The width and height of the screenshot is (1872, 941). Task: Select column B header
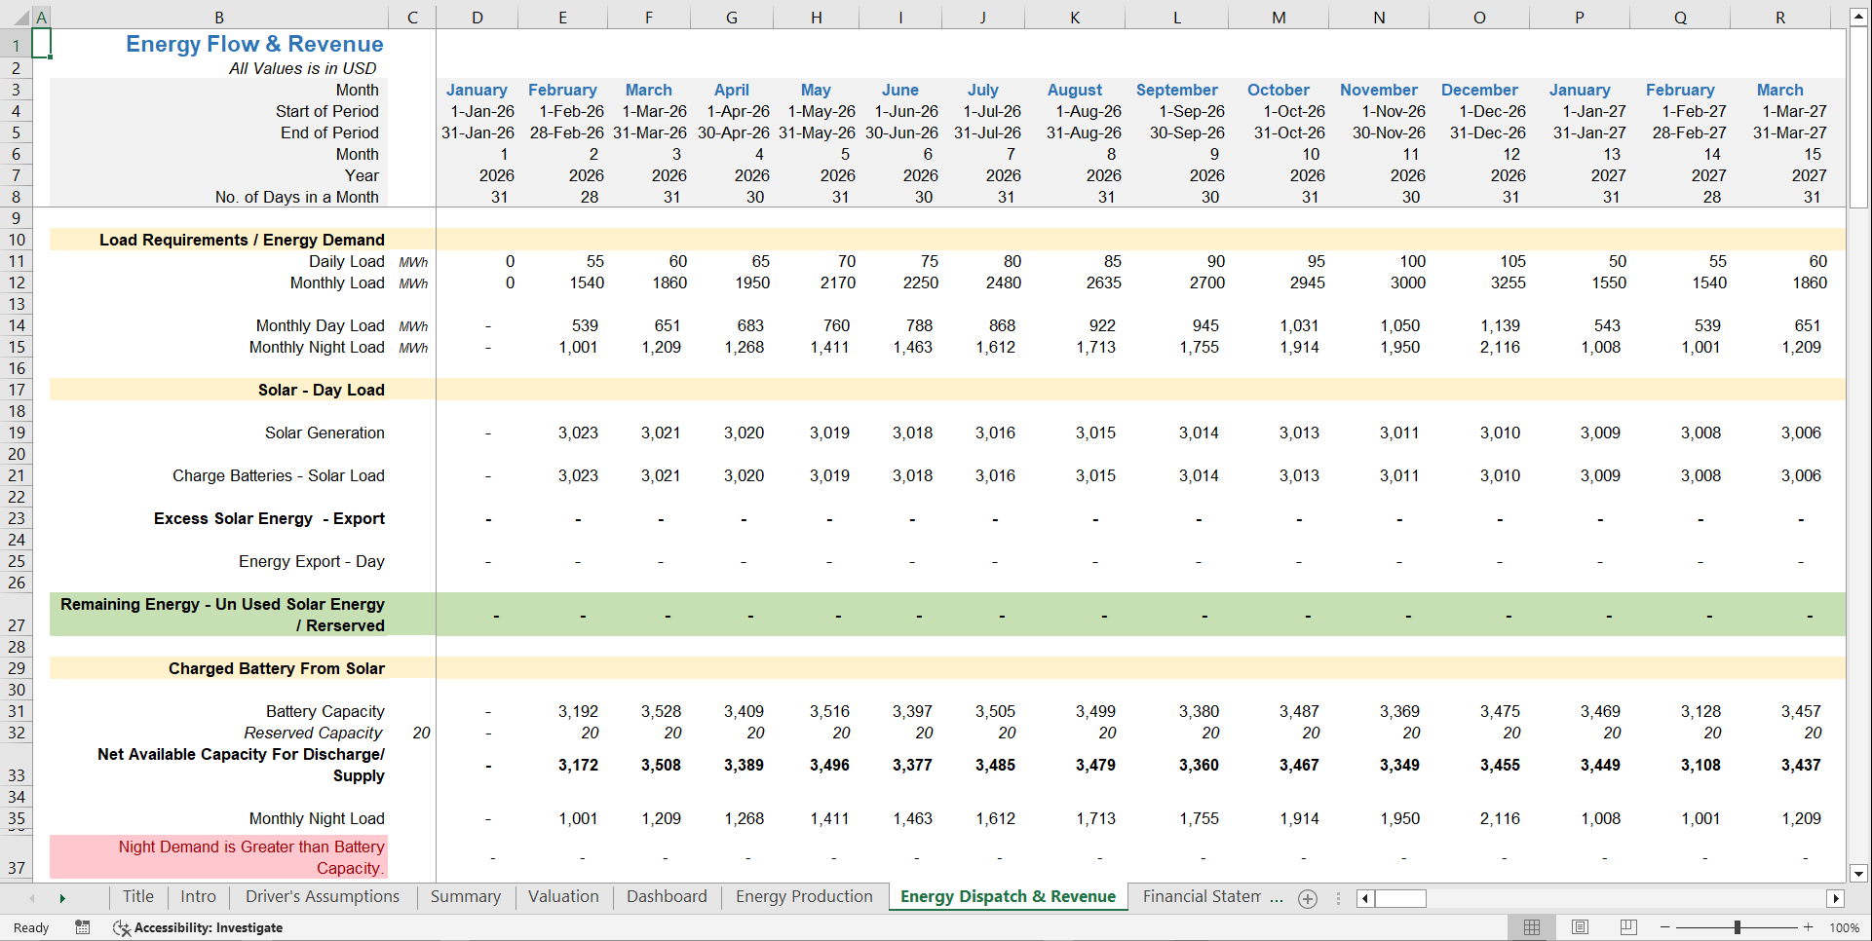[219, 16]
